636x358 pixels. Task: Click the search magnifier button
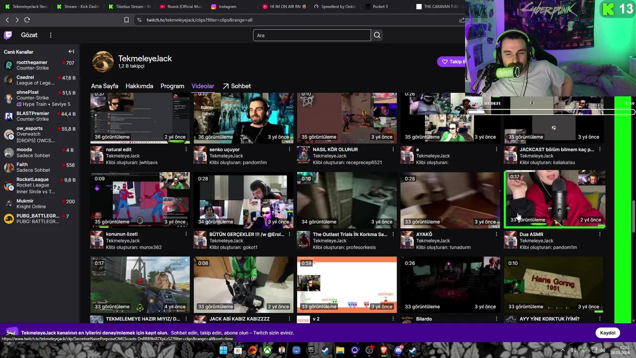377,35
